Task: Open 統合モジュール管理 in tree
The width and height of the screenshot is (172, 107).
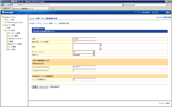Action: pyautogui.click(x=15, y=44)
